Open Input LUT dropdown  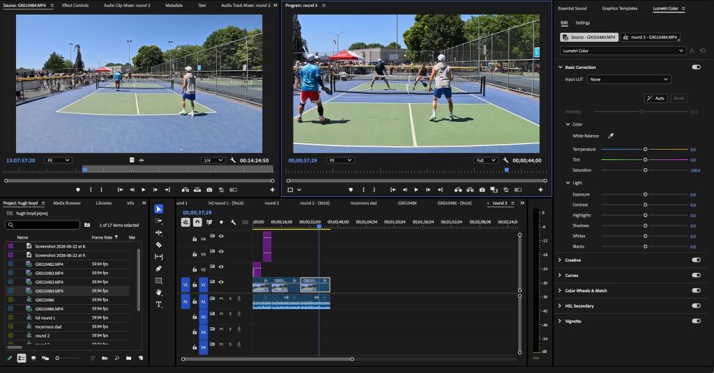pyautogui.click(x=629, y=79)
